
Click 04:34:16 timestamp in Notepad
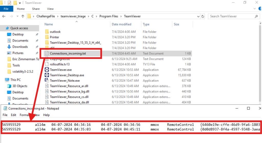82,125
